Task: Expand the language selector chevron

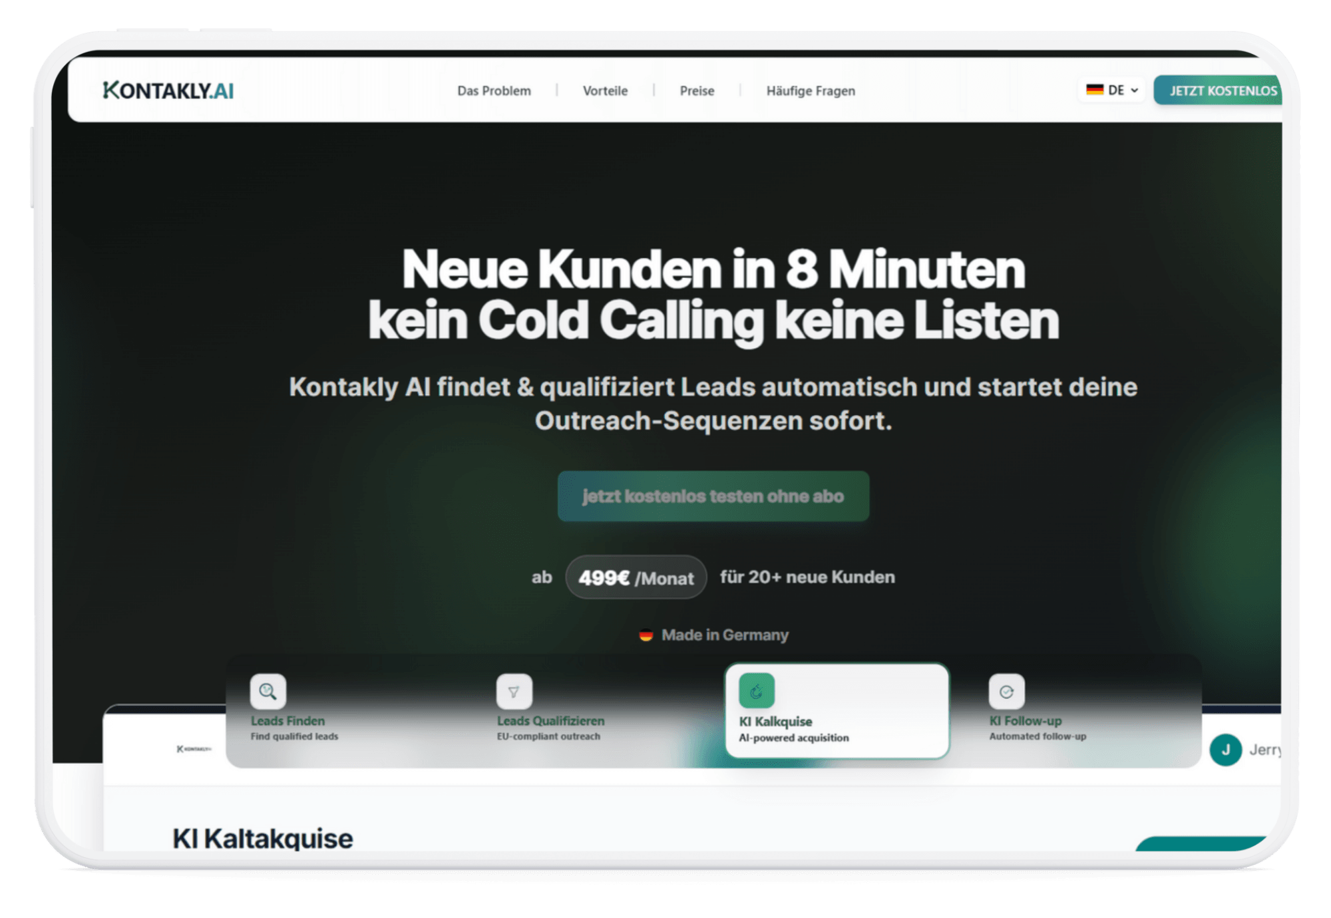Action: click(x=1136, y=90)
